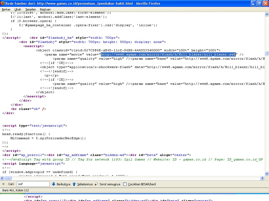Open the Bantuan menu

click(45, 9)
